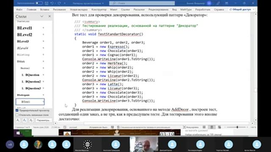Open the dropdown arrow beside BListing

click(43, 54)
